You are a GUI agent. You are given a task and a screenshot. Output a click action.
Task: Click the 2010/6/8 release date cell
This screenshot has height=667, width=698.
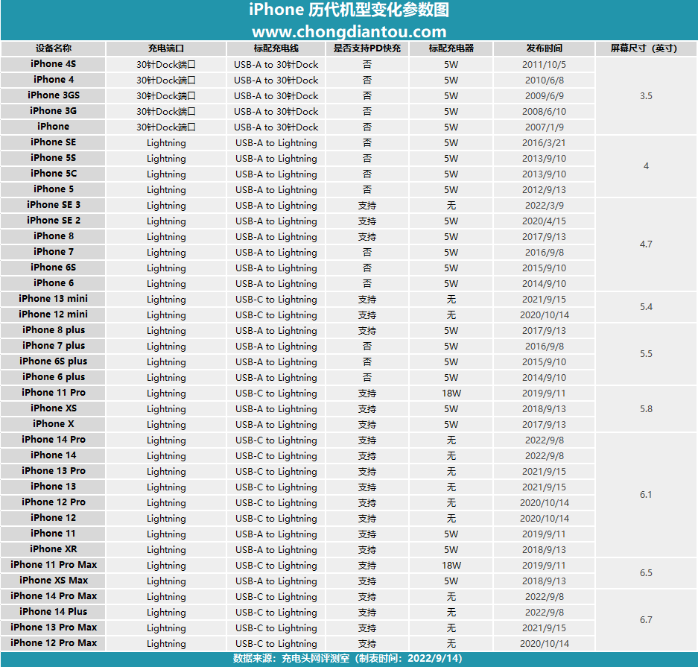[x=544, y=80]
